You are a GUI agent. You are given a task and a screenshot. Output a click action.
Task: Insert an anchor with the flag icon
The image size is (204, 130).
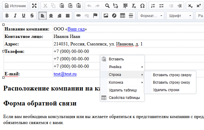(95, 15)
